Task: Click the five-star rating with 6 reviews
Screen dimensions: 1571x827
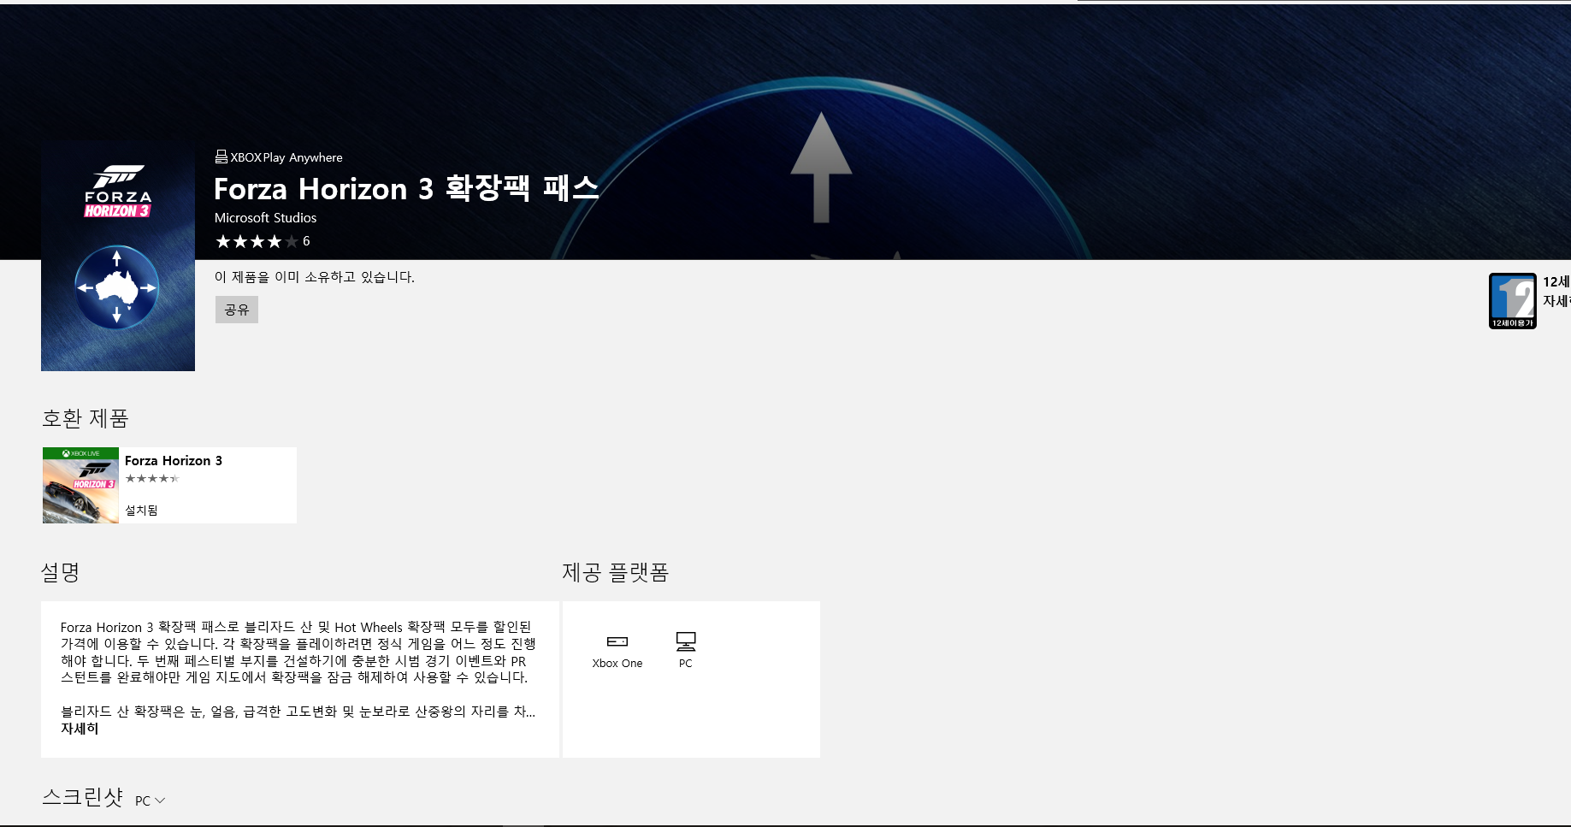Action: click(x=263, y=242)
